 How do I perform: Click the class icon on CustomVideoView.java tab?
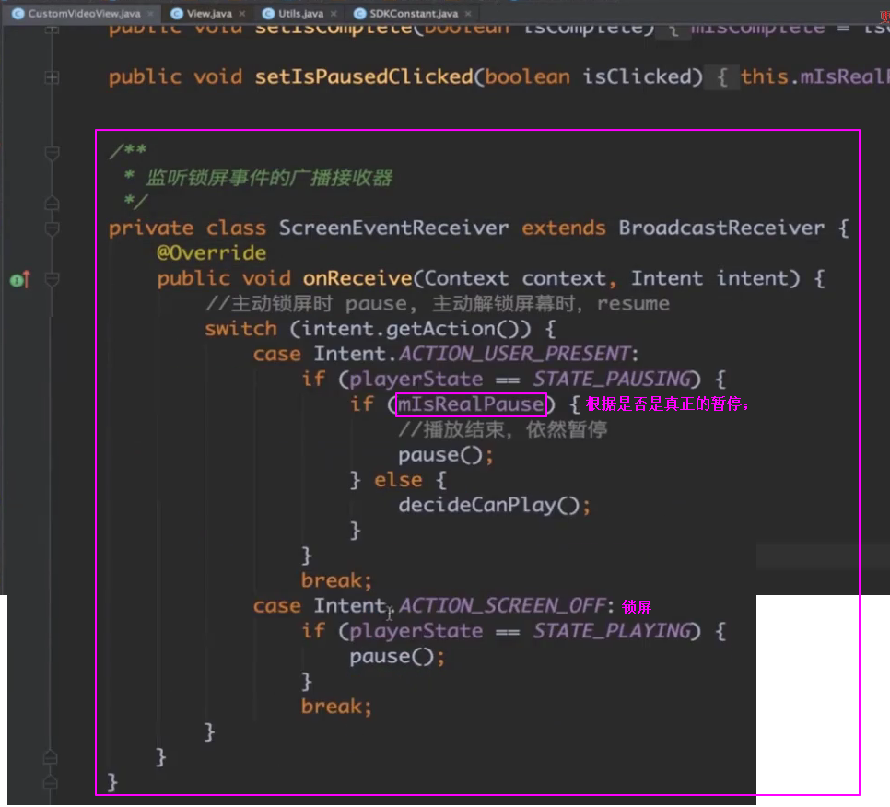tap(18, 14)
